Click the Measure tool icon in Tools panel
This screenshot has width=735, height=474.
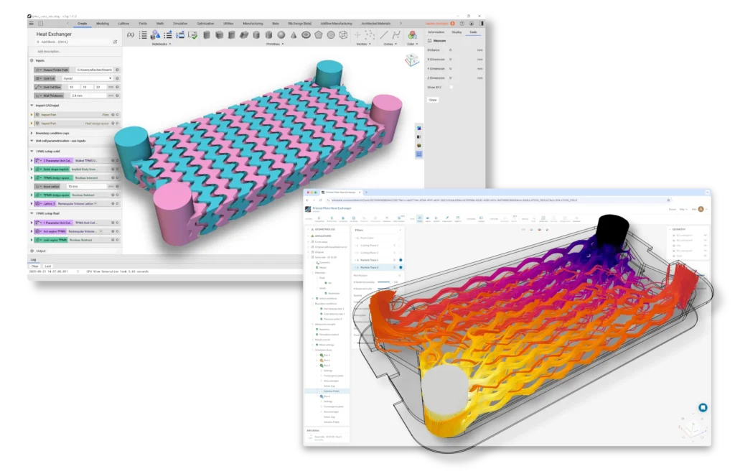[x=431, y=41]
